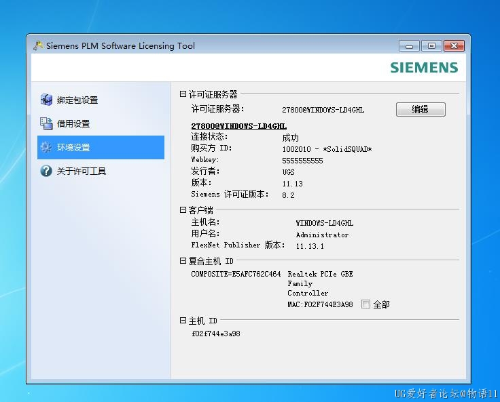This screenshot has width=500, height=402.
Task: Collapse the 许可证服务器 section
Action: [x=183, y=94]
